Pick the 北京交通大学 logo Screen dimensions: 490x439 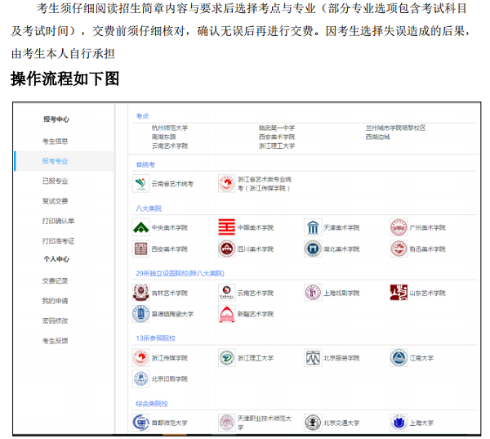[x=313, y=423]
